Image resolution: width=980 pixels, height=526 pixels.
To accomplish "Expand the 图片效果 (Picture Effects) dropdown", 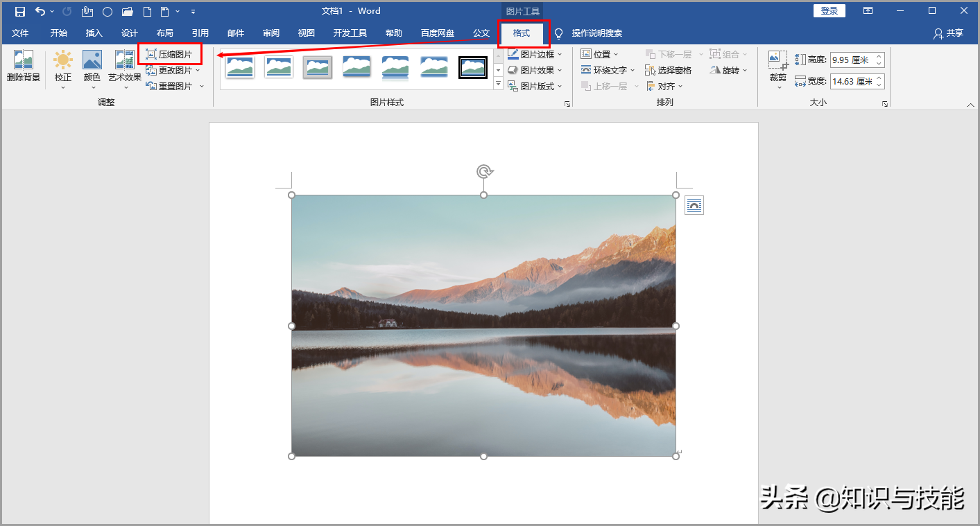I will tap(535, 70).
